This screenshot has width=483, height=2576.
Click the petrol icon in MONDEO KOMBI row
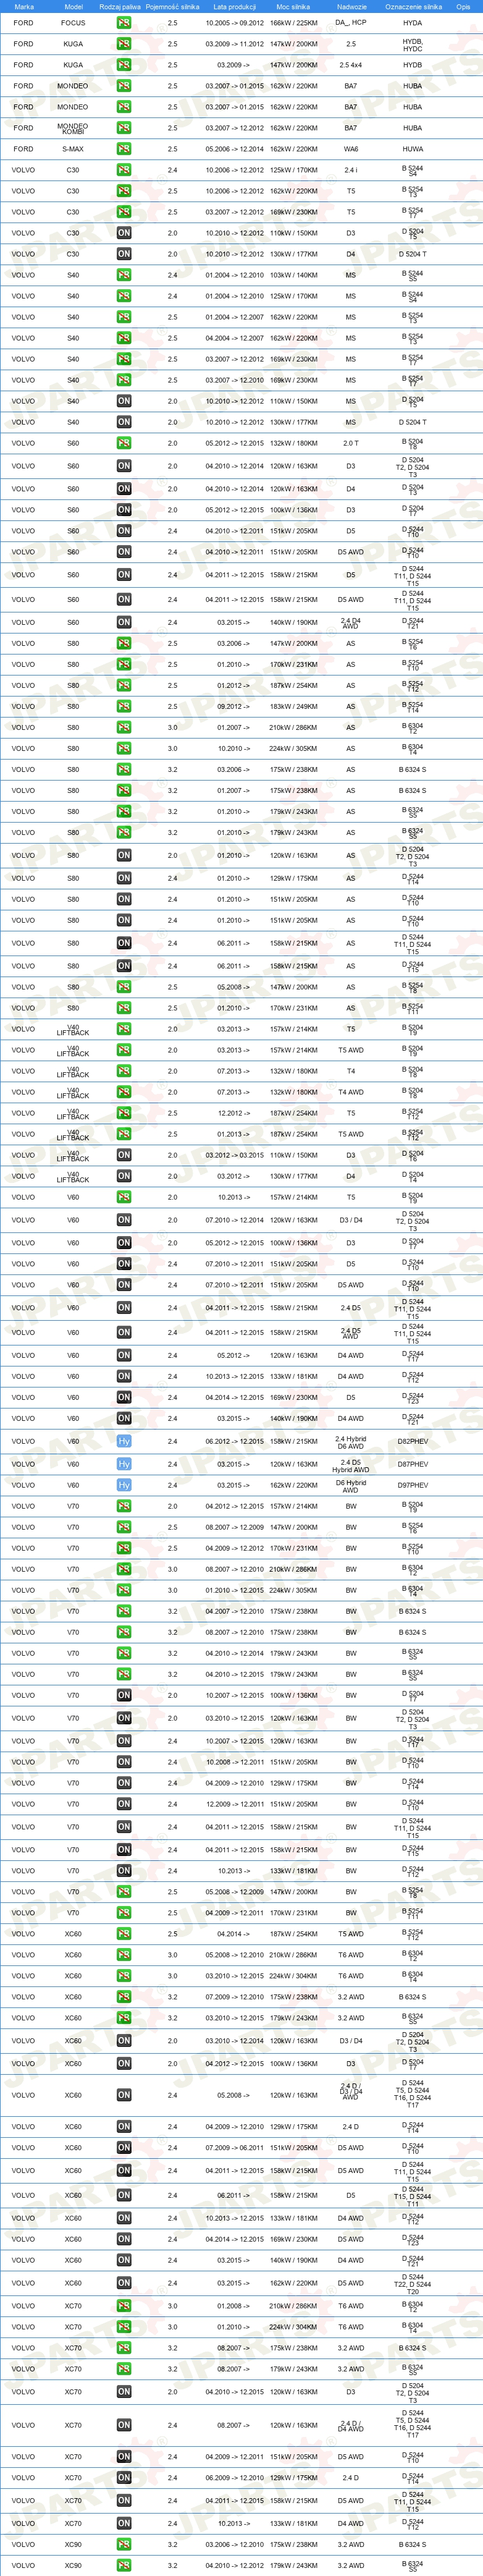click(124, 128)
